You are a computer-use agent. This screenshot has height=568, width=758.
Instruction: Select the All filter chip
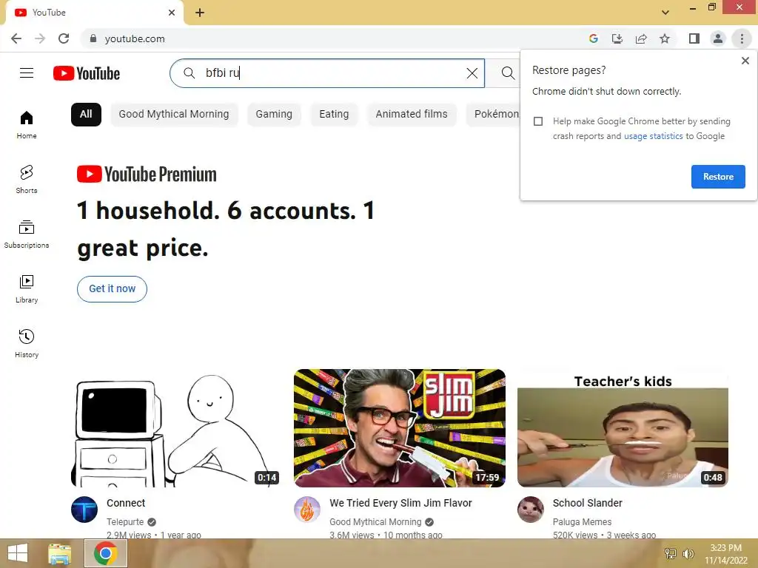click(86, 115)
